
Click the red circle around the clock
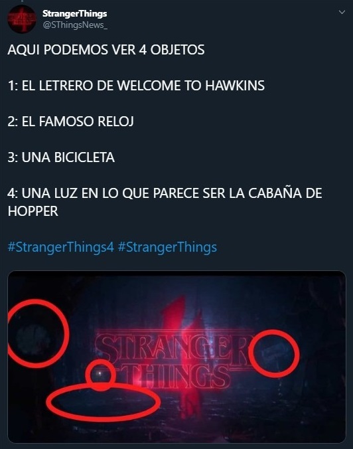click(37, 333)
